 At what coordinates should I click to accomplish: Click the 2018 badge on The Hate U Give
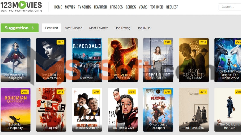[x=132, y=92]
